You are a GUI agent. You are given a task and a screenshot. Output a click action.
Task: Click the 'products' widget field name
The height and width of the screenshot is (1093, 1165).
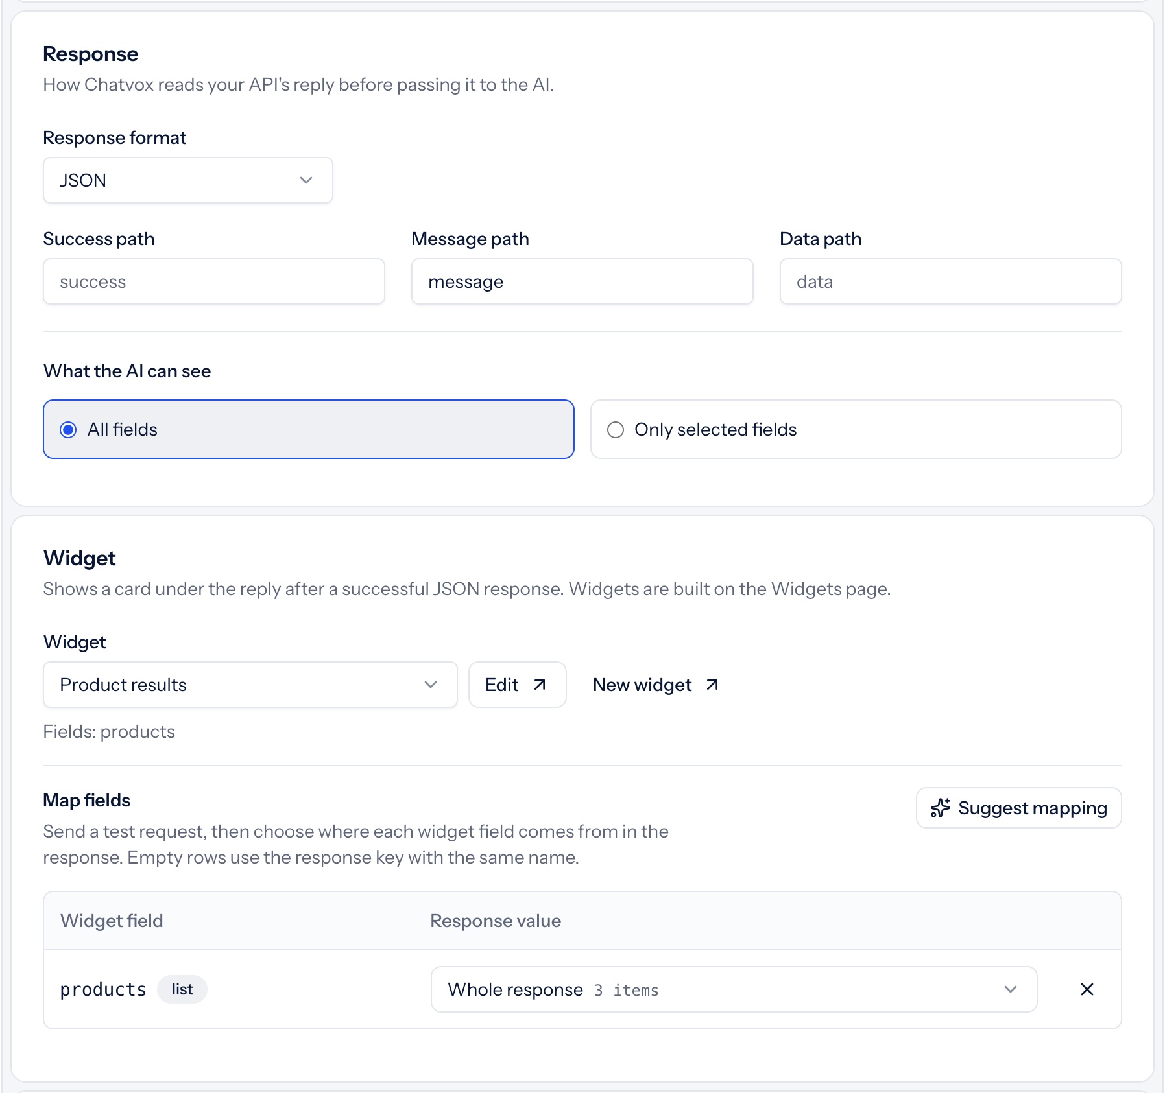[x=103, y=989]
